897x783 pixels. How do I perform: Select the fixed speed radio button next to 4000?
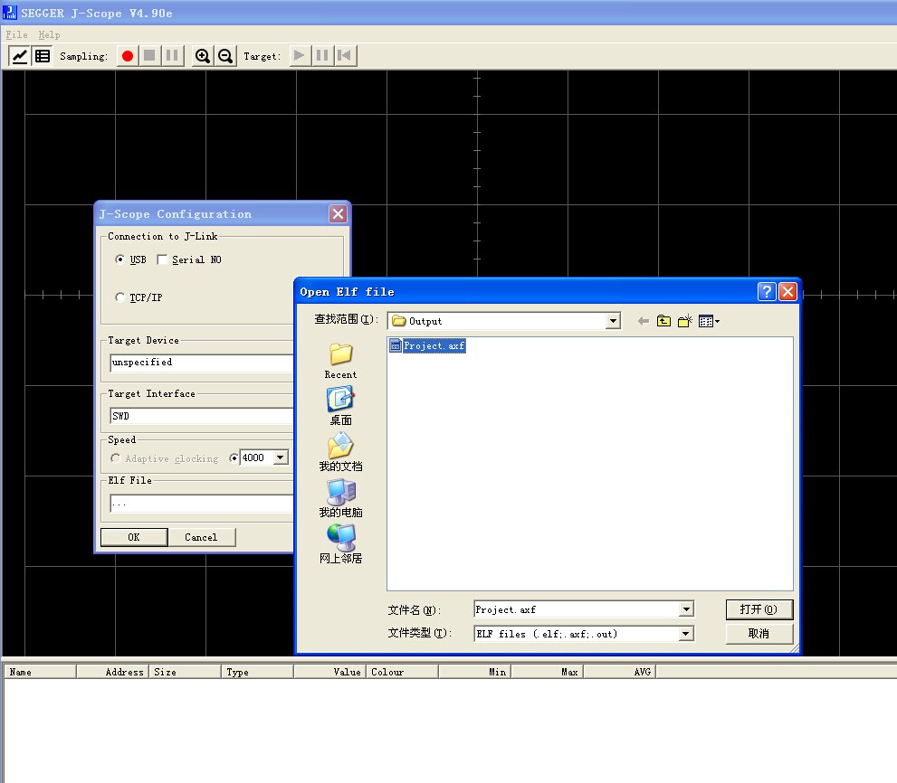pyautogui.click(x=234, y=458)
